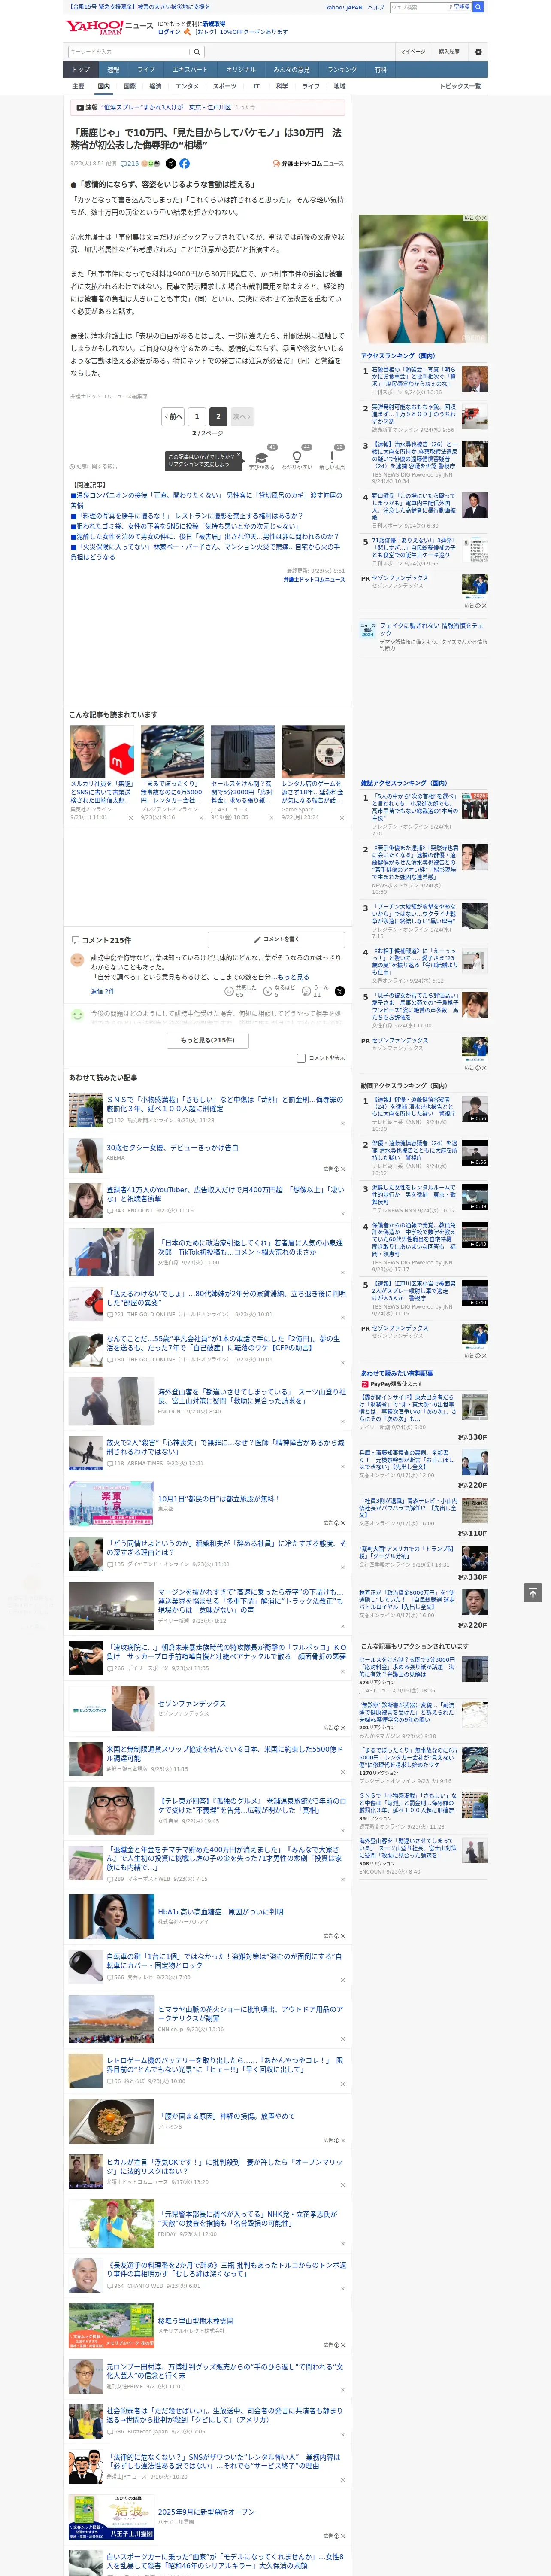Share the article on X
The width and height of the screenshot is (551, 2576).
coord(170,163)
